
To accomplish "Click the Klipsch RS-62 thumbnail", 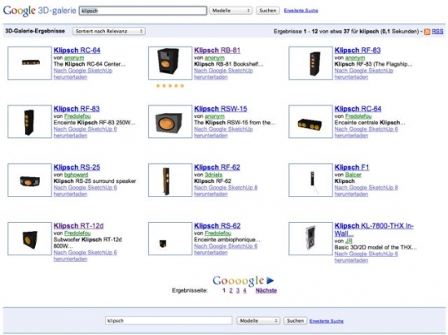I will click(170, 238).
